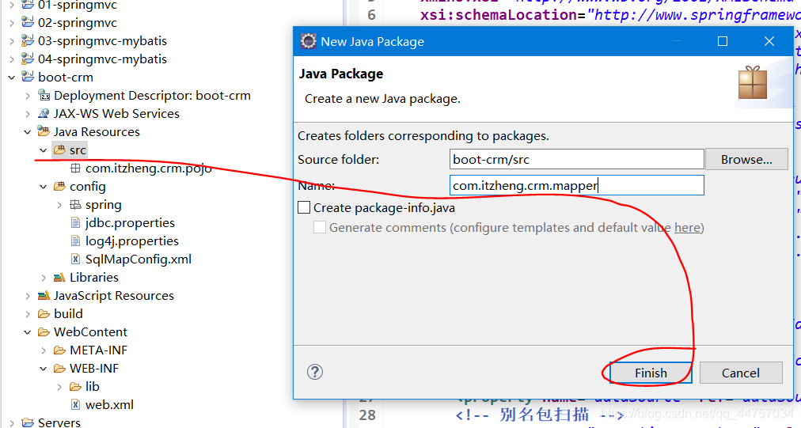This screenshot has height=428, width=801.
Task: Click the JavaScript Resources icon
Action: [x=44, y=295]
